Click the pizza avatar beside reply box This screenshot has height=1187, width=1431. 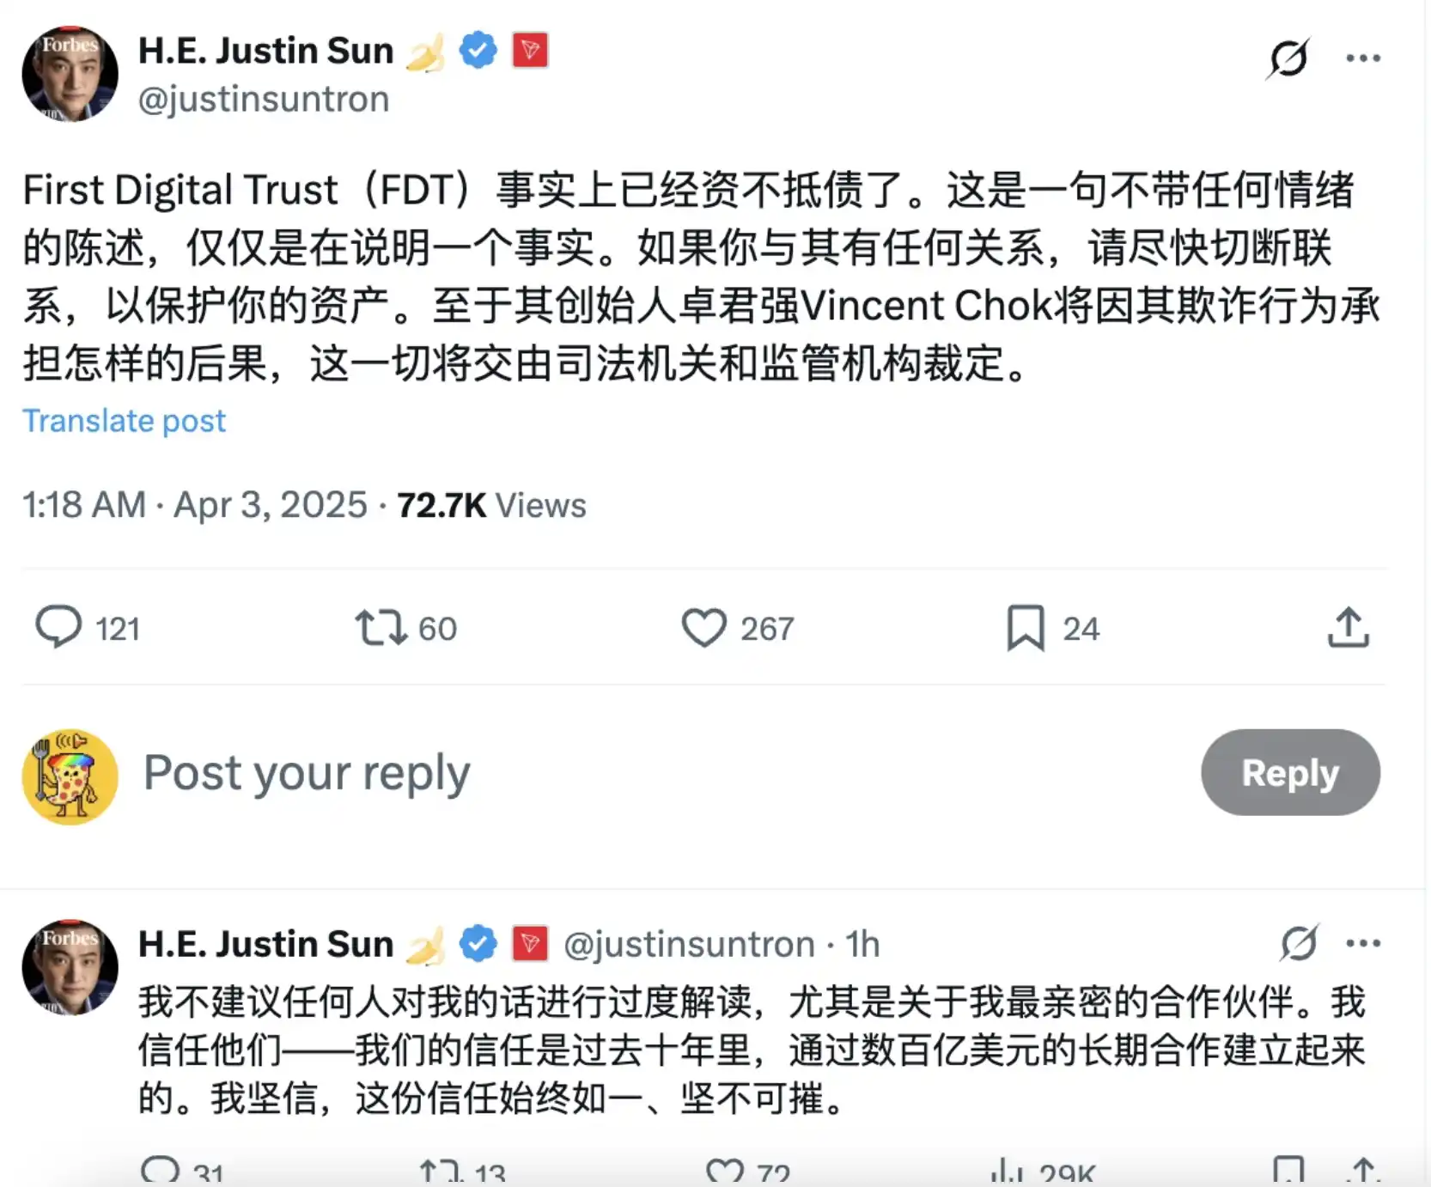pos(70,776)
